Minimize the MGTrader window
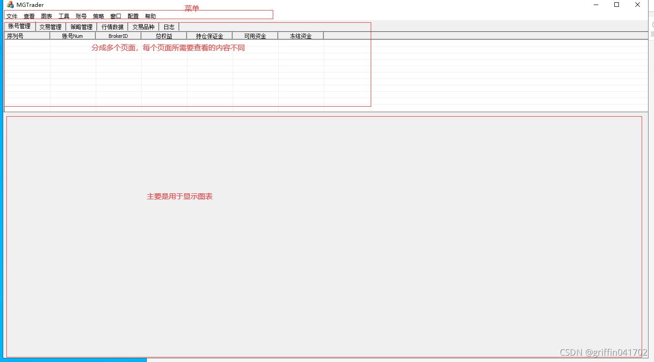 click(x=596, y=5)
